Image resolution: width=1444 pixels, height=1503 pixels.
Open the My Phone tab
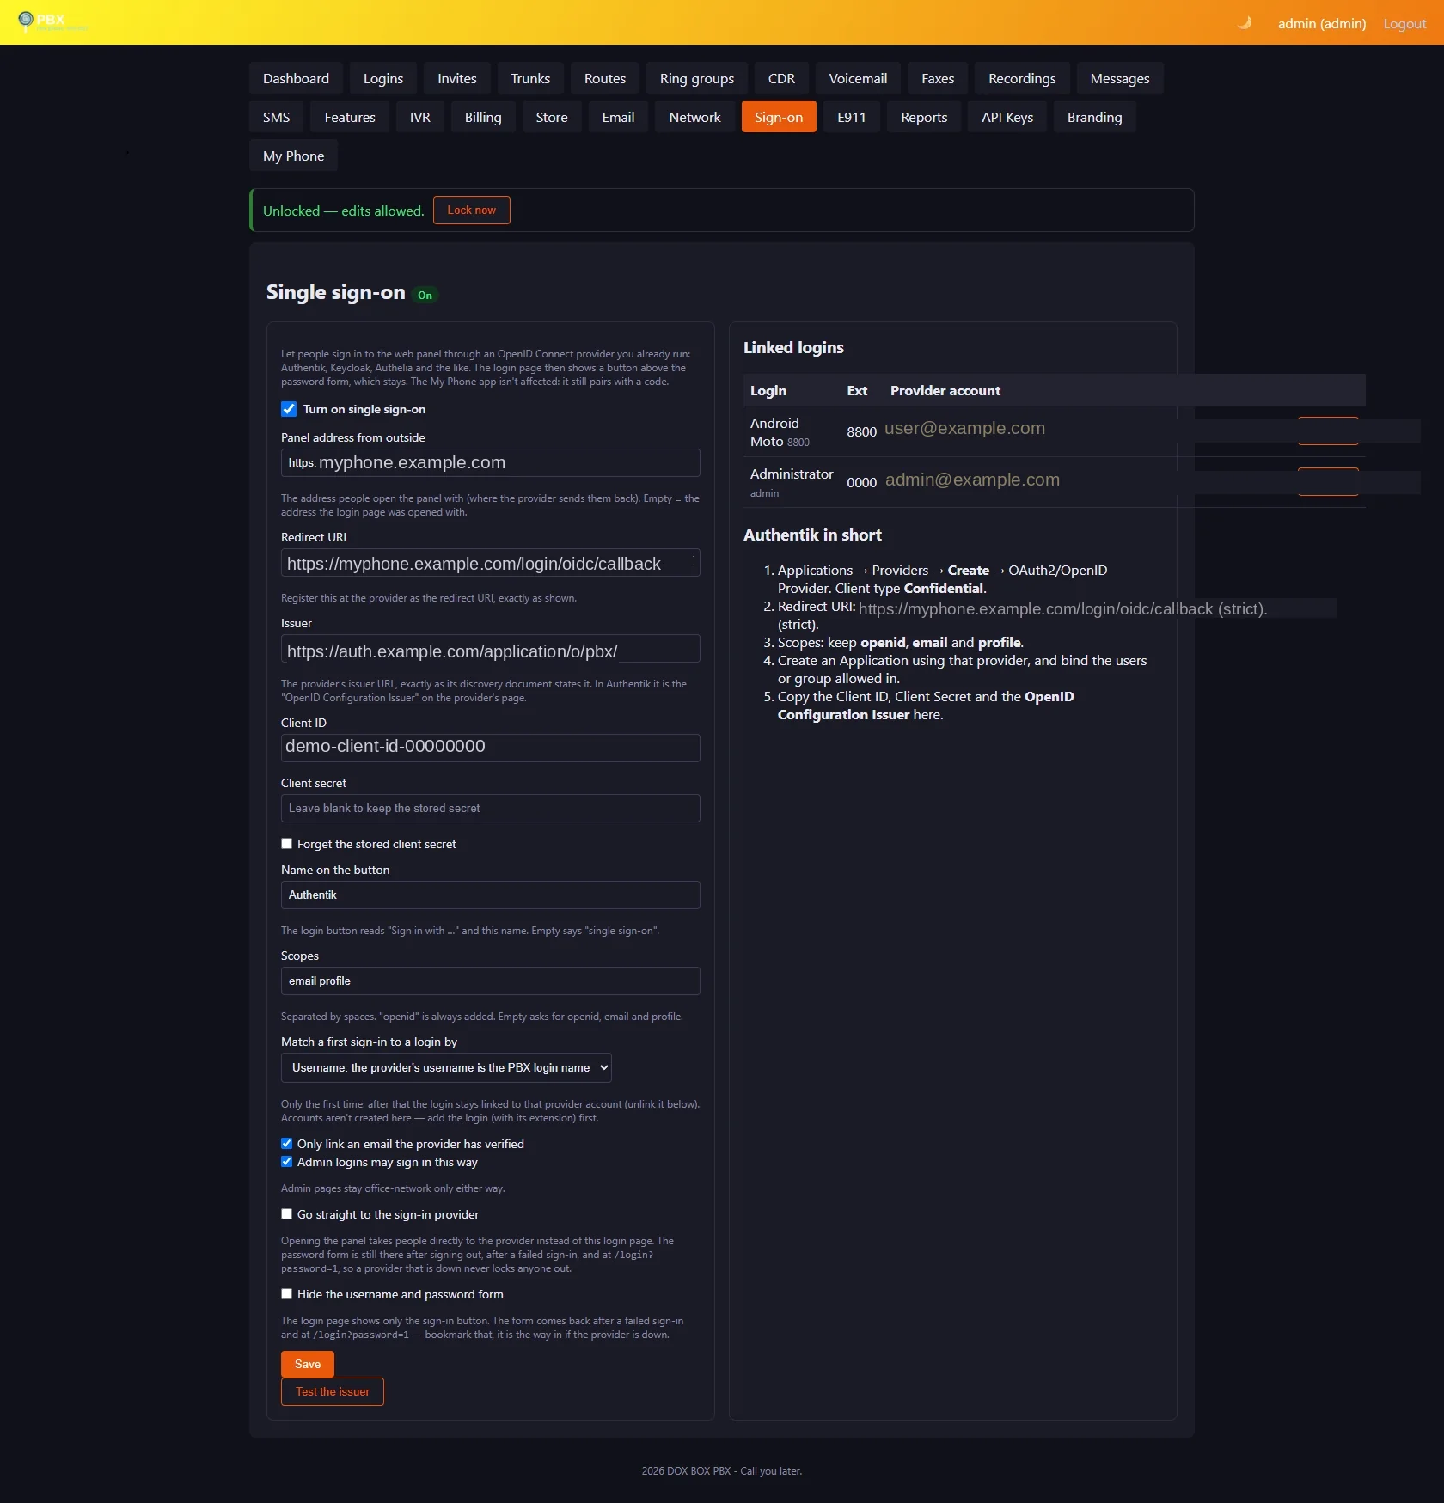click(294, 156)
